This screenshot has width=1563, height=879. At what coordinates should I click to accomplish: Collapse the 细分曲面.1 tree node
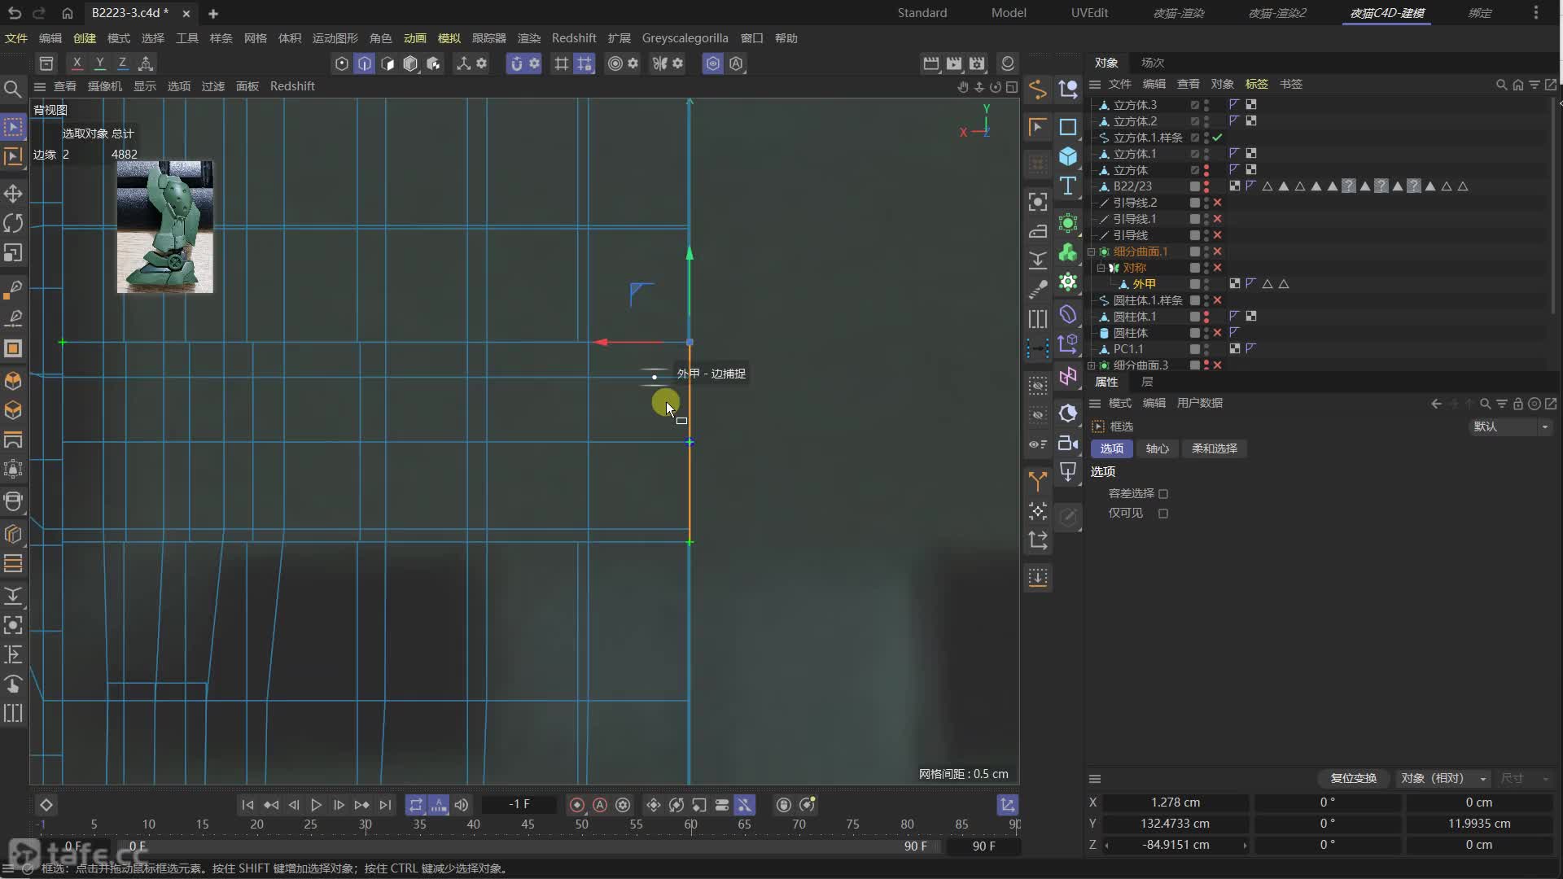point(1092,251)
